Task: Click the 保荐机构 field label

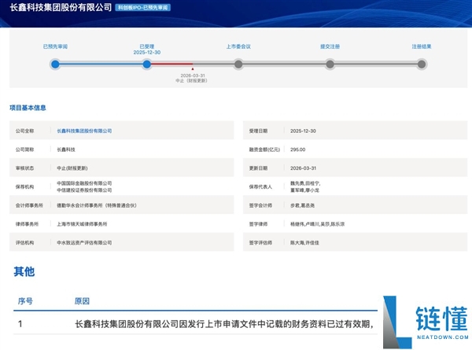Action: [24, 186]
